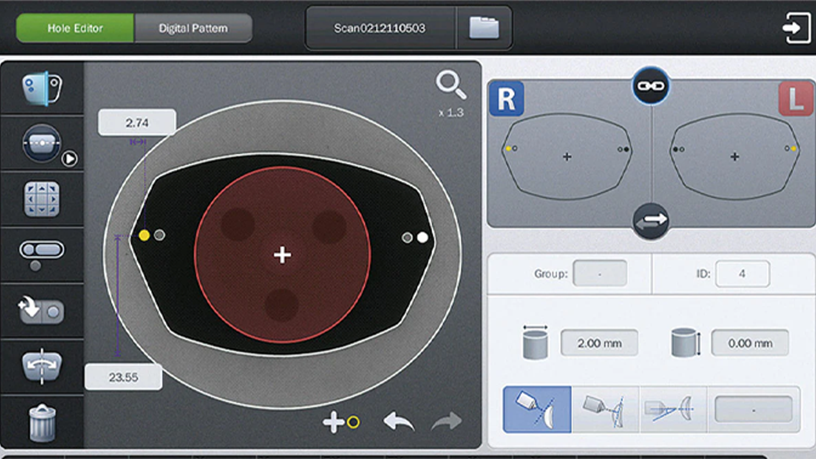Choose the slot hole shape tool
The width and height of the screenshot is (816, 459).
(x=42, y=250)
